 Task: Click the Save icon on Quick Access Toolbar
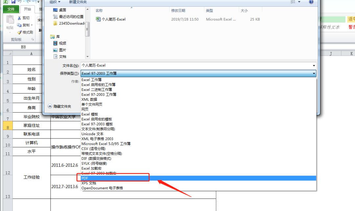(13, 1)
